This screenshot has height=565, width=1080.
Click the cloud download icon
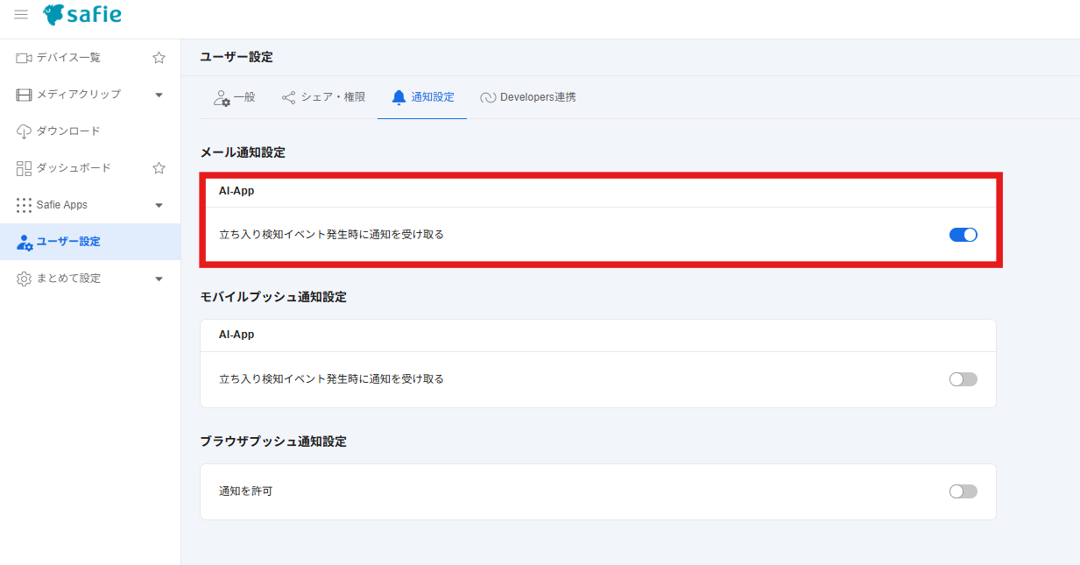pyautogui.click(x=24, y=131)
